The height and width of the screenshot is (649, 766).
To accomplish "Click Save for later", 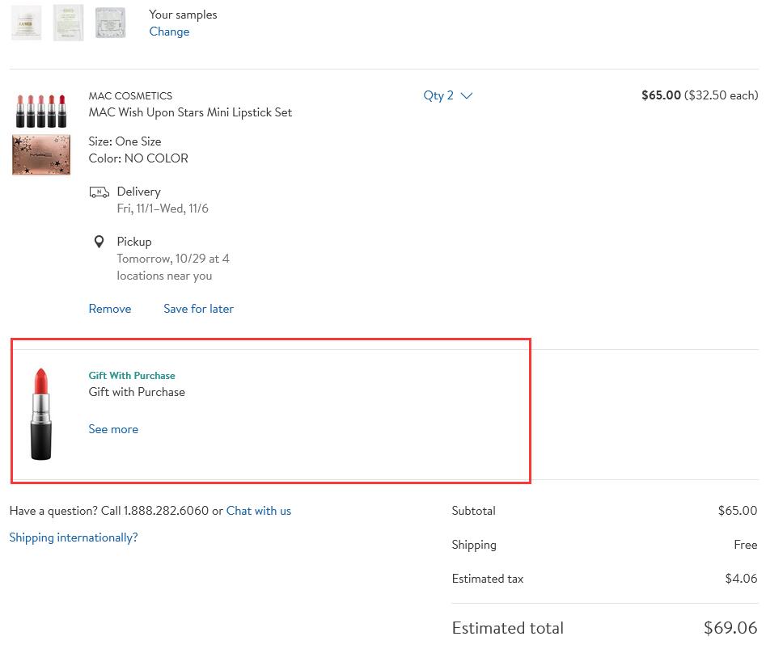I will (198, 309).
